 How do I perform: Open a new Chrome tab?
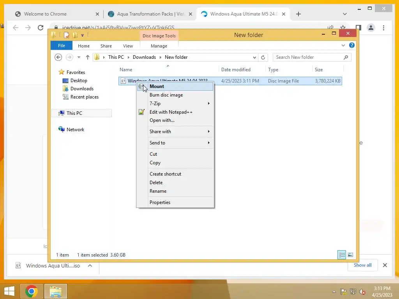click(x=298, y=14)
